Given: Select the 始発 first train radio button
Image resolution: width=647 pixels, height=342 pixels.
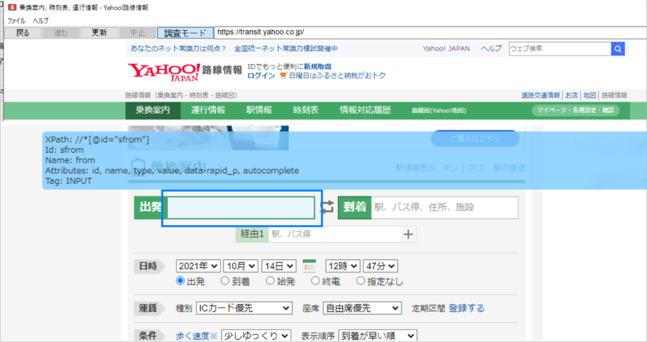Looking at the screenshot, I should (x=270, y=281).
